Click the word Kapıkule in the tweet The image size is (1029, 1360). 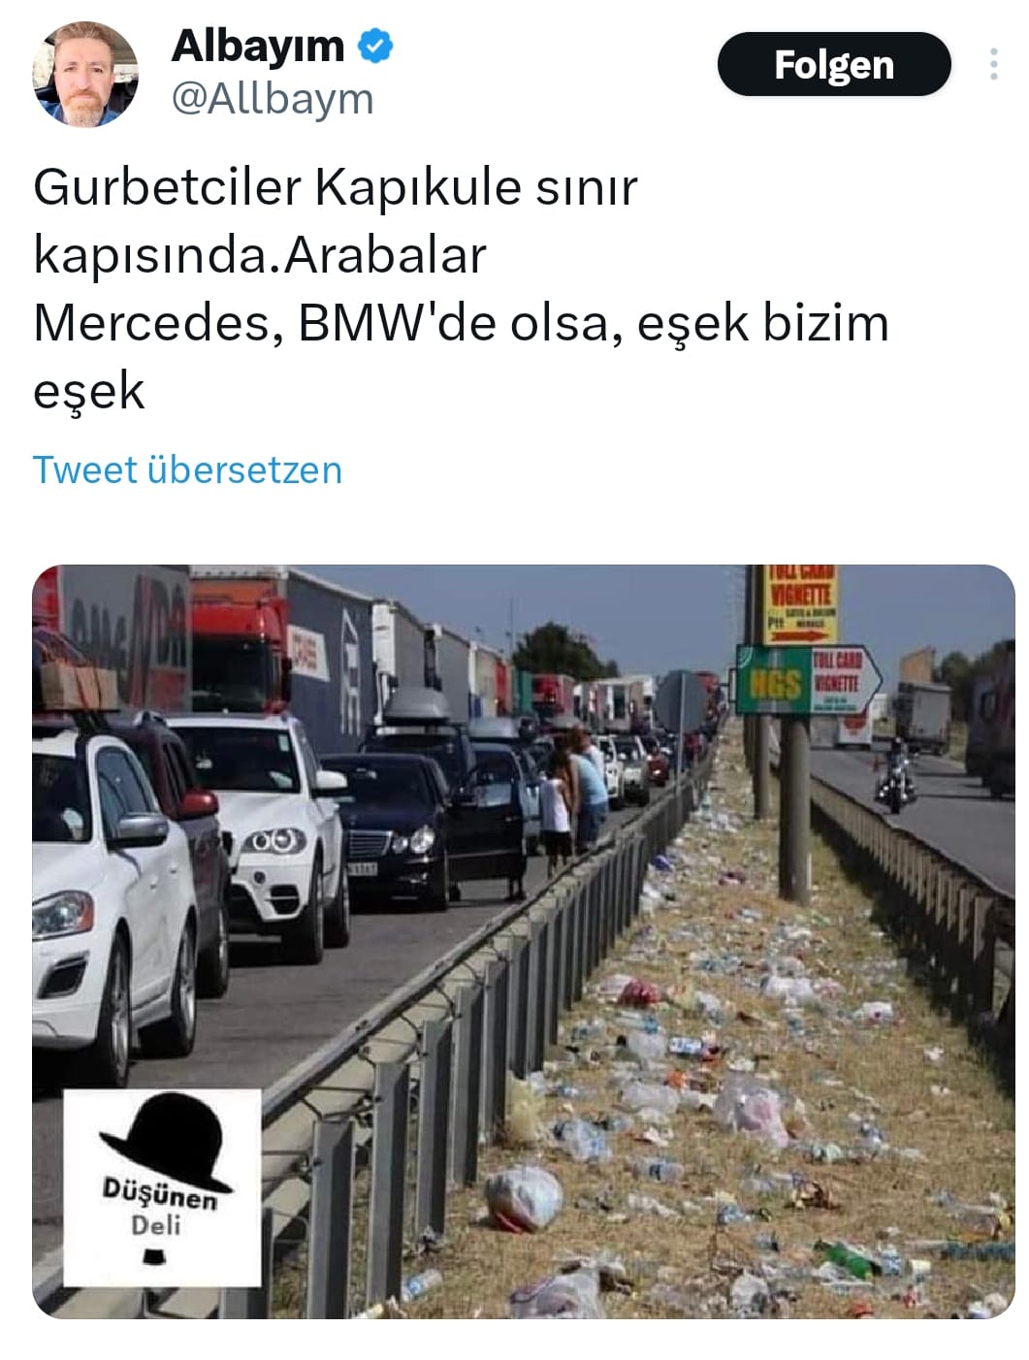tap(418, 187)
